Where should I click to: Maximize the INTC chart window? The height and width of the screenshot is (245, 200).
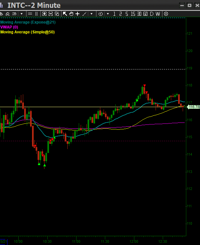click(x=190, y=6)
